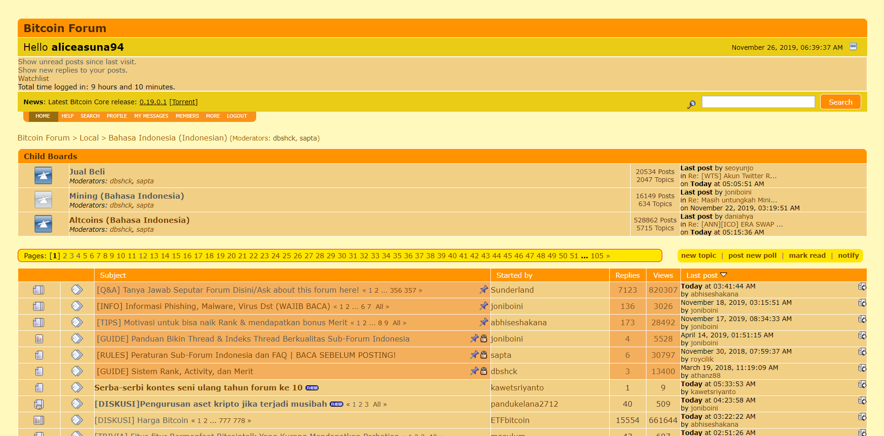Click new badge on Serba-serbi kontes thread
Image resolution: width=884 pixels, height=436 pixels.
312,388
